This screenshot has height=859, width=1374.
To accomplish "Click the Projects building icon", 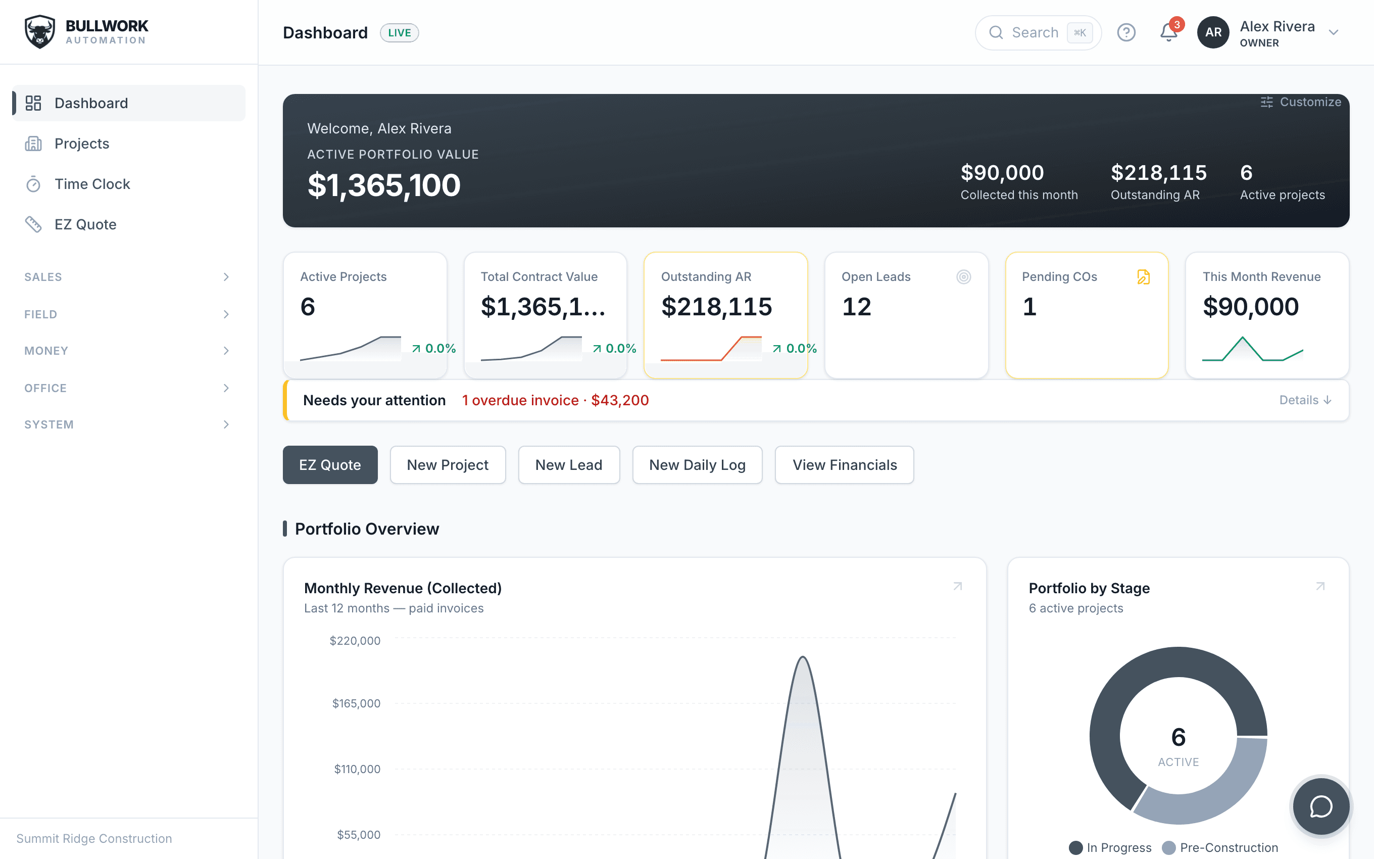I will 33,144.
